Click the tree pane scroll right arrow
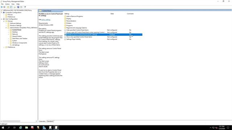Screen dimensions: 232x130 coord(36,121)
